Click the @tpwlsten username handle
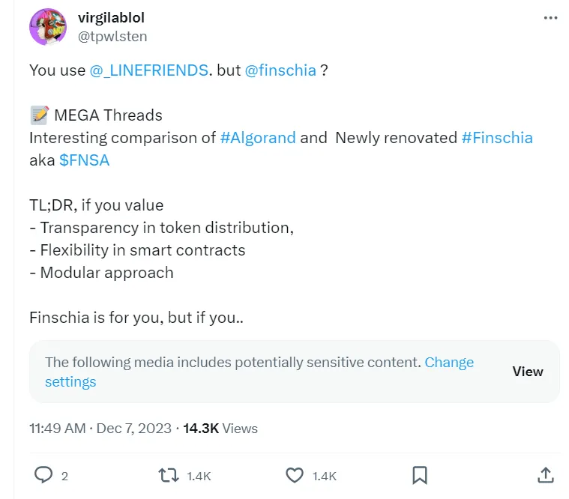The image size is (569, 499). point(112,36)
